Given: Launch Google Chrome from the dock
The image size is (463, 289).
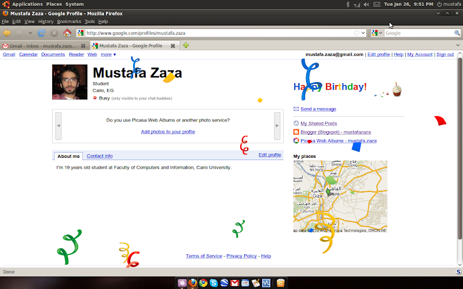Looking at the screenshot, I should tap(203, 283).
